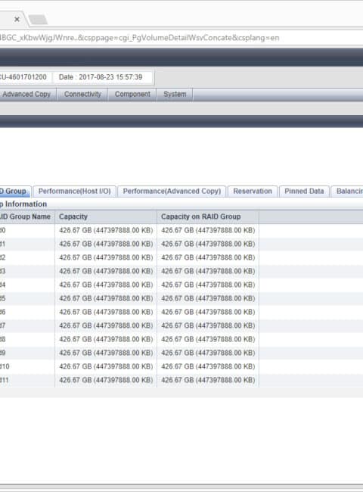Open a new browser tab
363x492 pixels.
click(38, 20)
